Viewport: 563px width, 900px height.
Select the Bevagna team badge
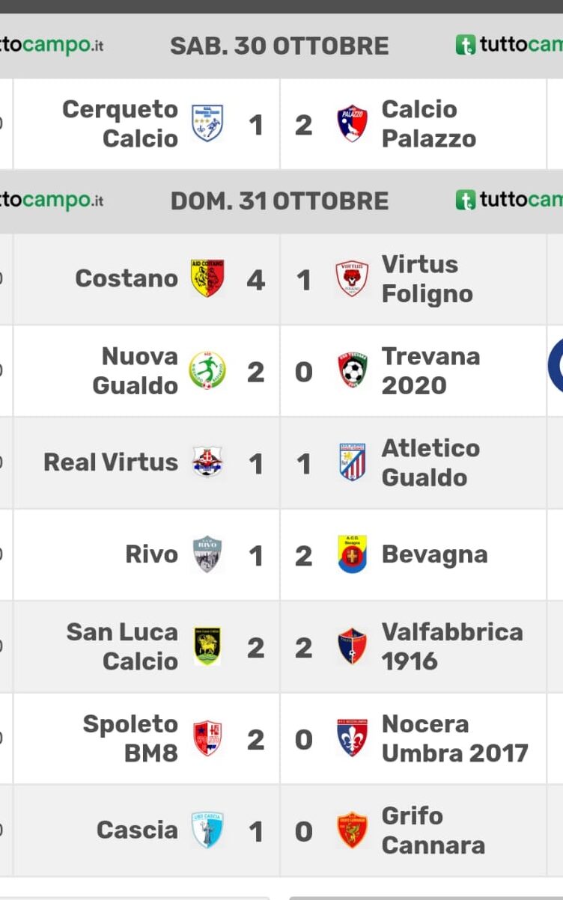(352, 554)
